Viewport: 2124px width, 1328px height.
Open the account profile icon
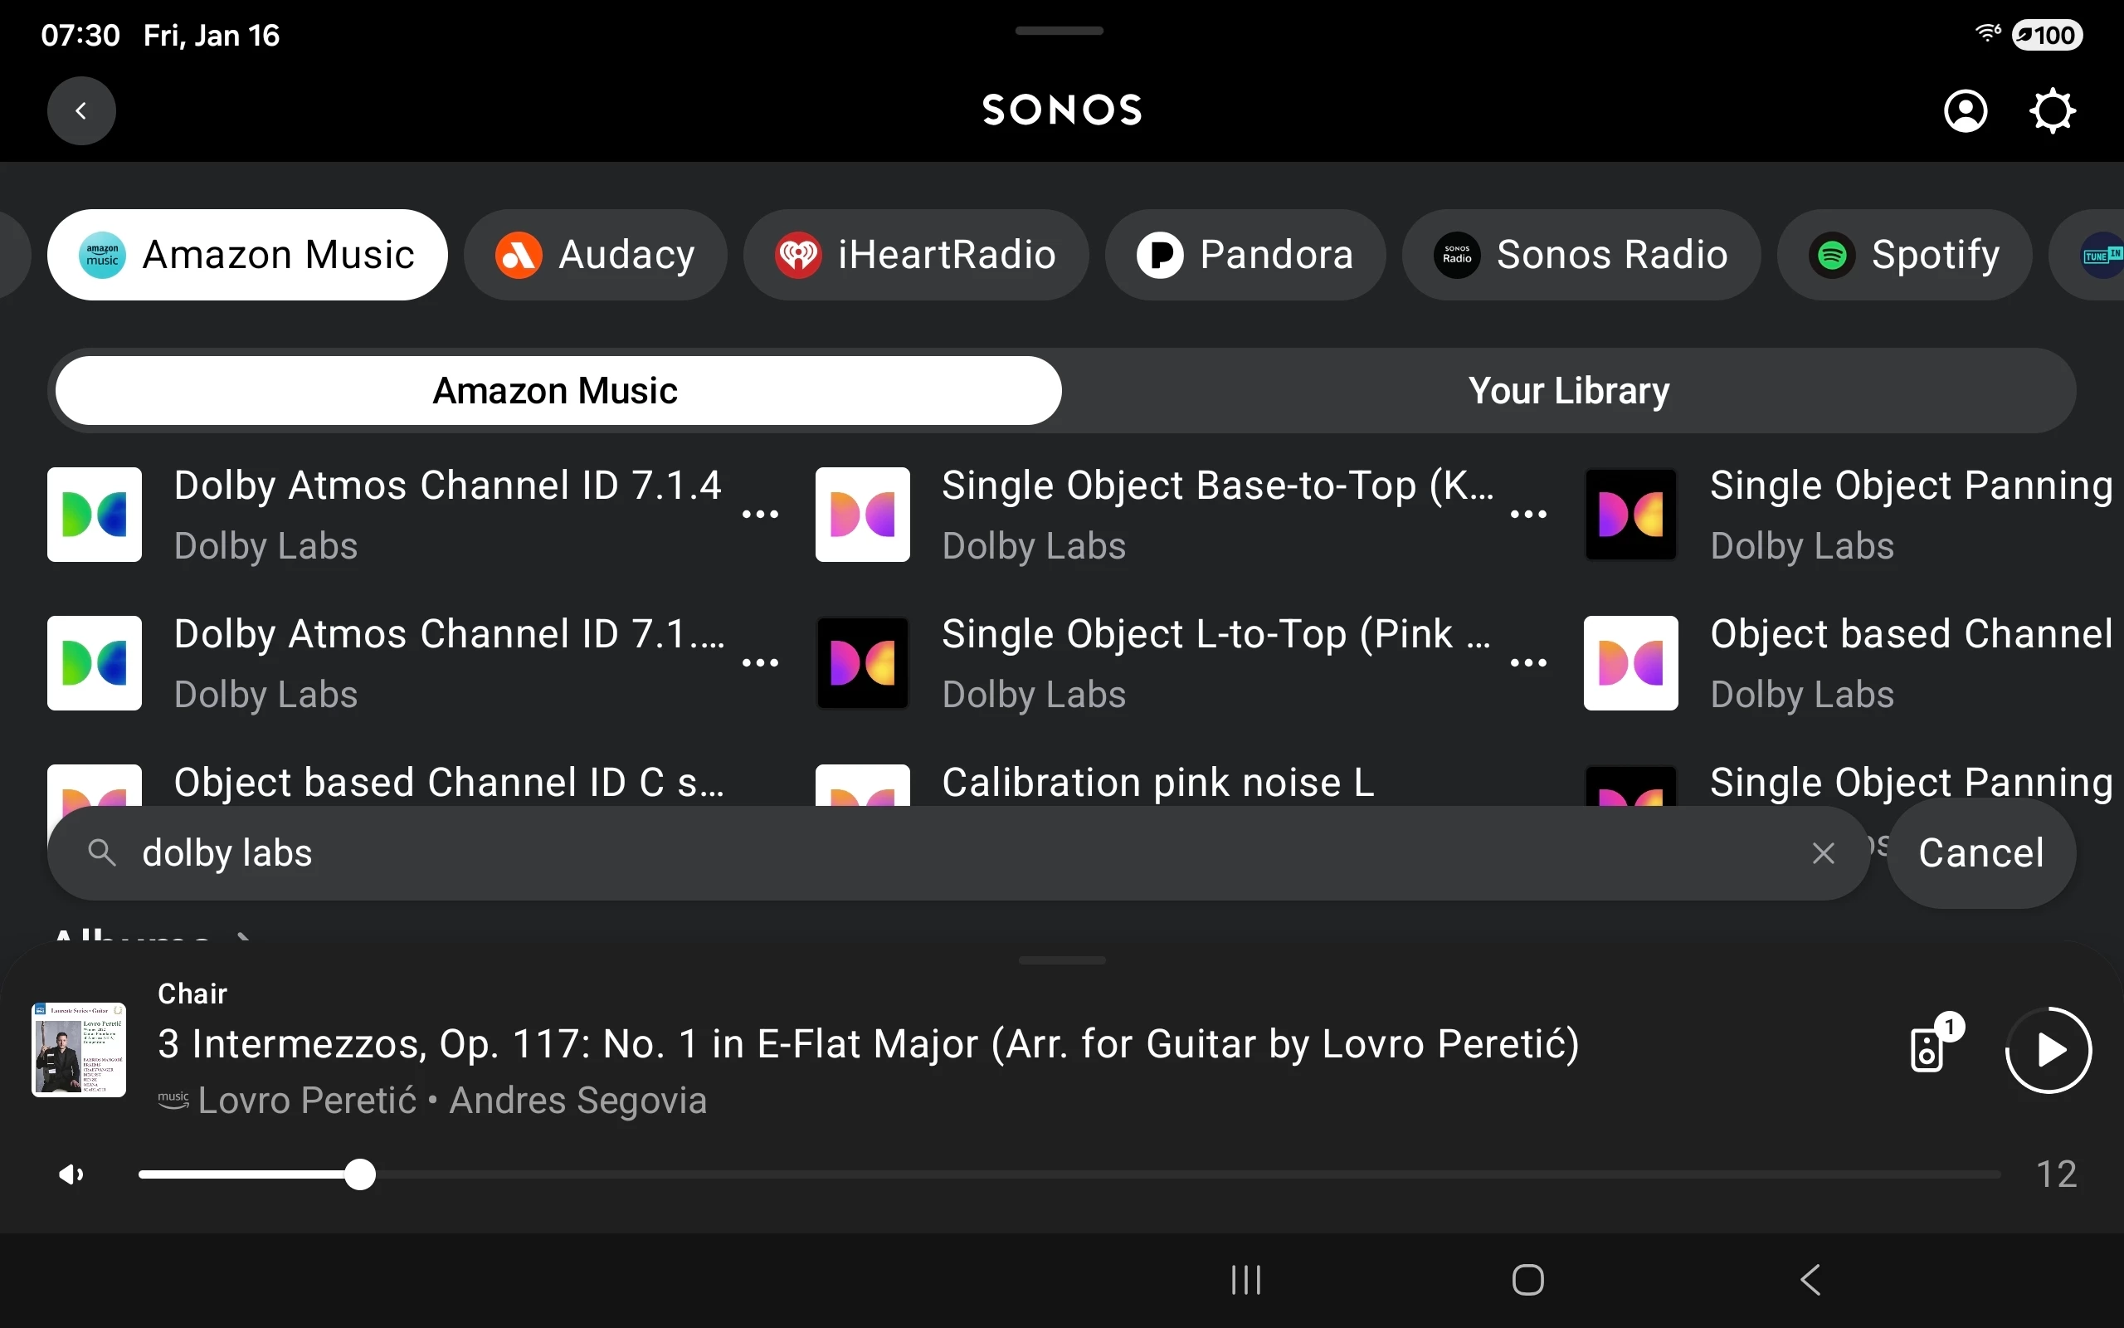click(1966, 110)
